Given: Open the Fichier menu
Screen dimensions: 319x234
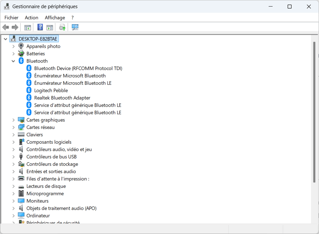Looking at the screenshot, I should point(11,18).
